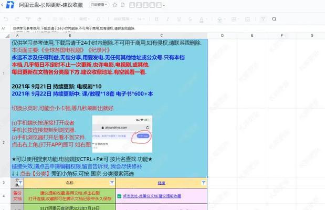325x210 pixels.
Task: Open Search with the magnifier icon
Action: pos(274,19)
